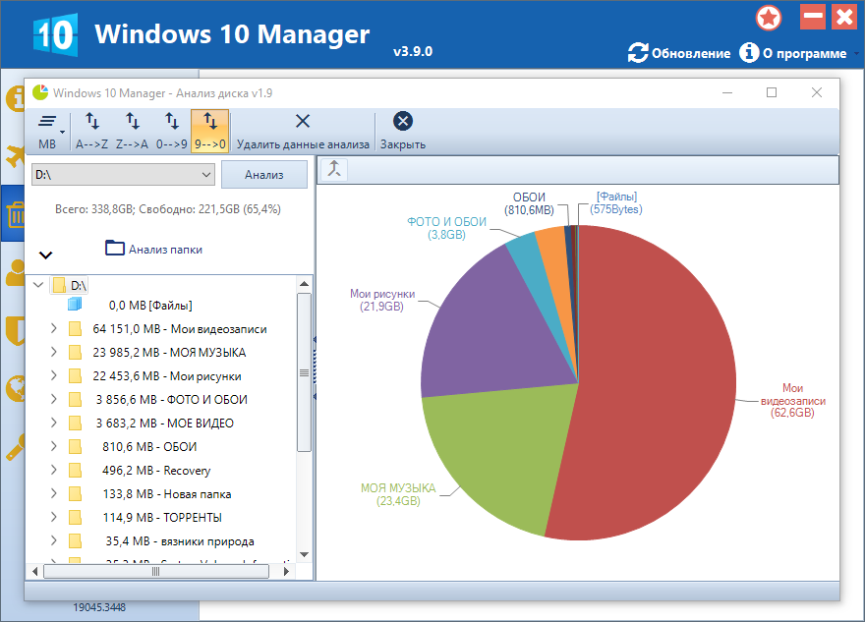Open the trash cleaner sidebar icon

point(16,214)
